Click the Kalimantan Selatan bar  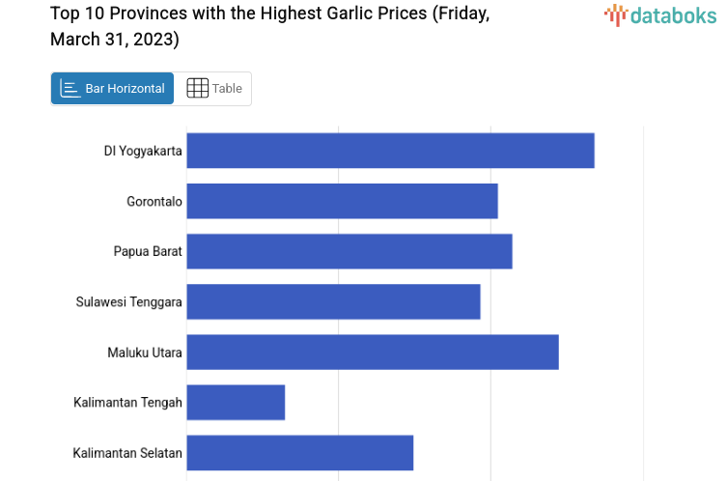299,452
